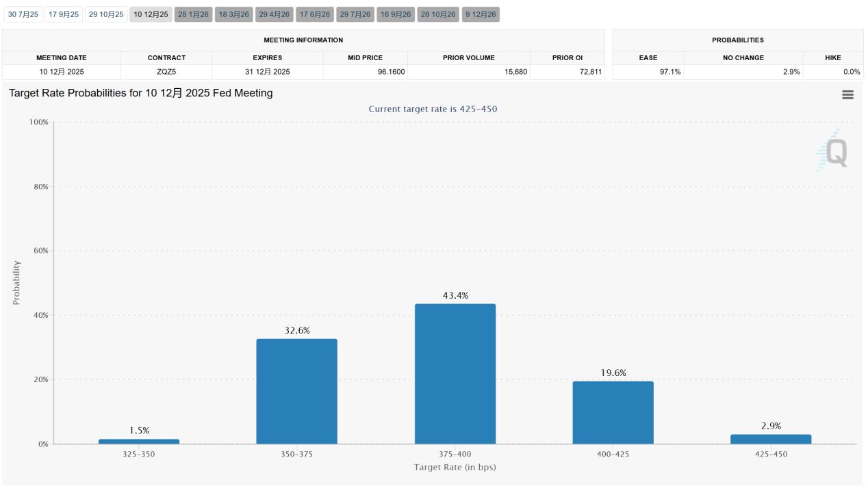Viewport: 868px width, 486px height.
Task: Switch to the 17 9月25 meeting tab
Action: pos(64,14)
